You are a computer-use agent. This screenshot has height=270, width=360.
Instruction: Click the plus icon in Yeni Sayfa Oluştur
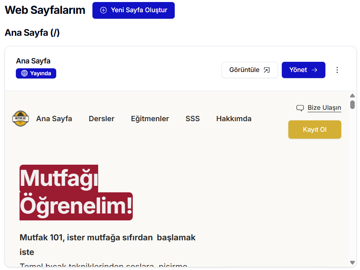pyautogui.click(x=103, y=10)
